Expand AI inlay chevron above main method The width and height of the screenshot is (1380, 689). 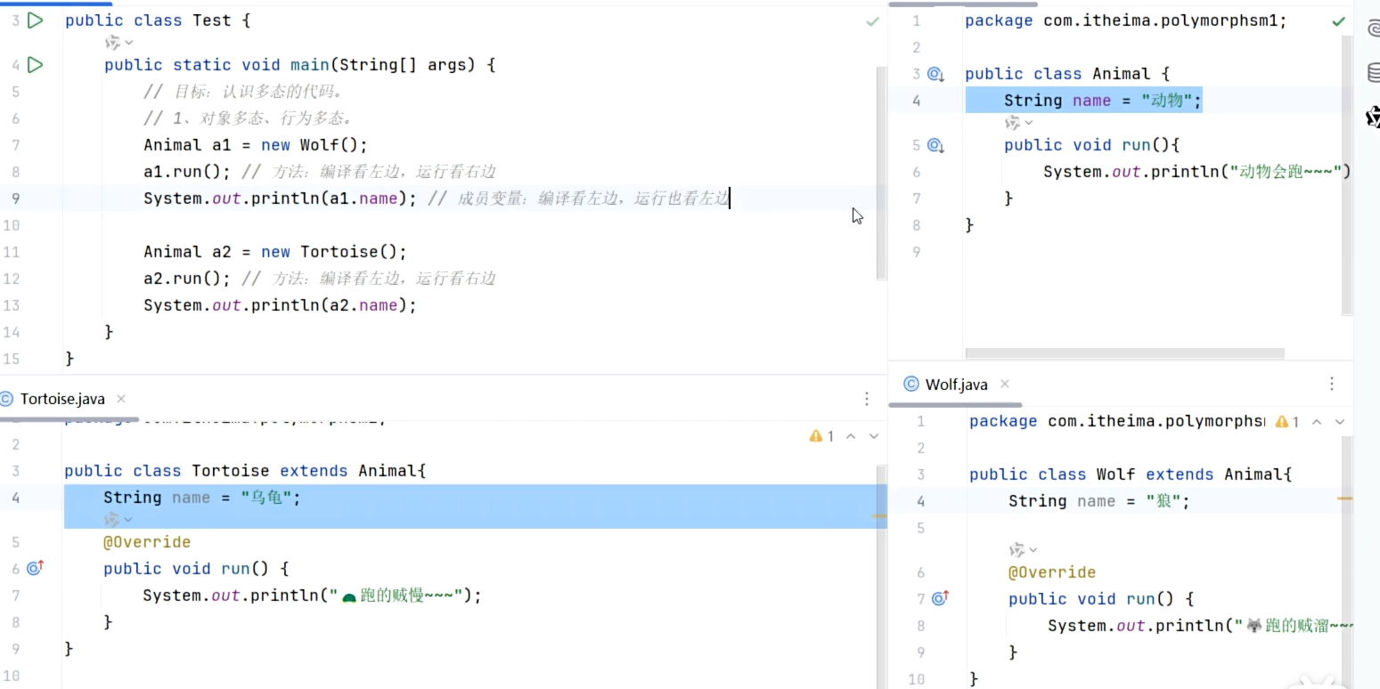click(x=129, y=42)
